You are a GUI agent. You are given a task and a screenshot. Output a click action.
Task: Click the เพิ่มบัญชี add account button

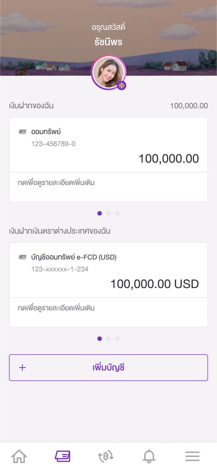click(108, 368)
